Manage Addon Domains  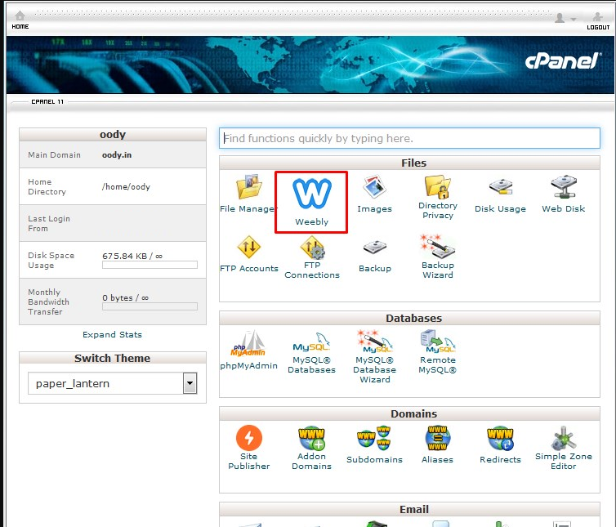click(x=312, y=438)
